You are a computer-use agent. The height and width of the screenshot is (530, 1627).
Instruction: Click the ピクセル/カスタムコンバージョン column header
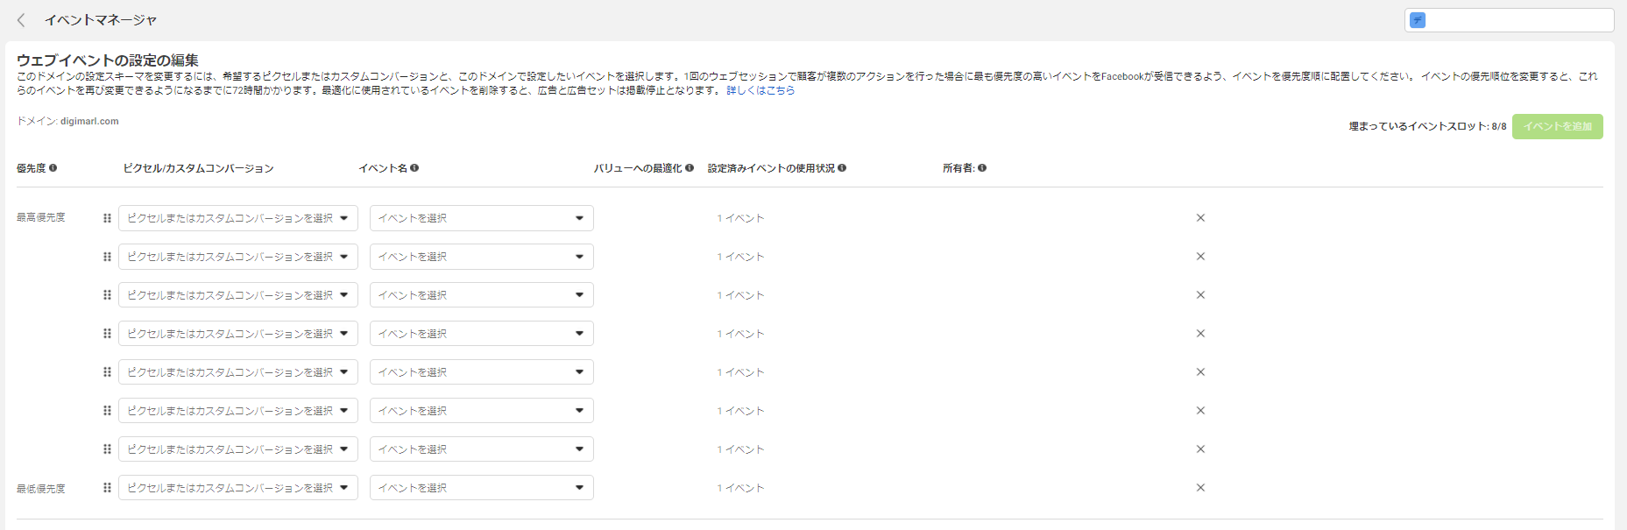(198, 168)
